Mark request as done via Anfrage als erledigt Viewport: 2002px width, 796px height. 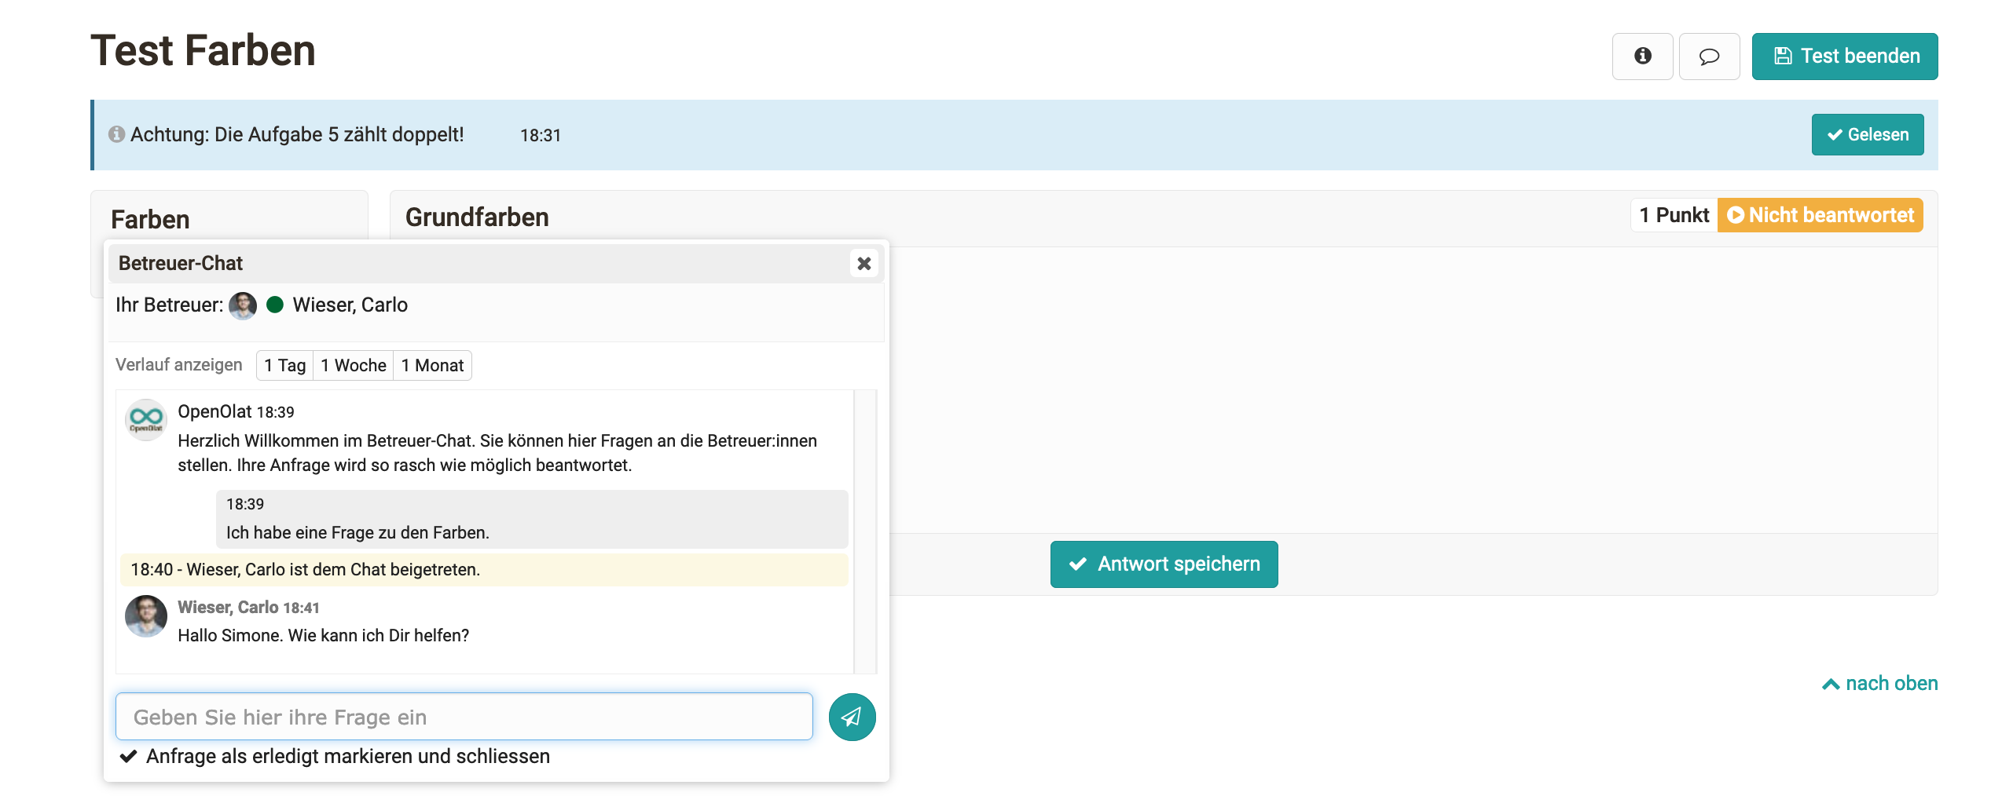[x=335, y=756]
